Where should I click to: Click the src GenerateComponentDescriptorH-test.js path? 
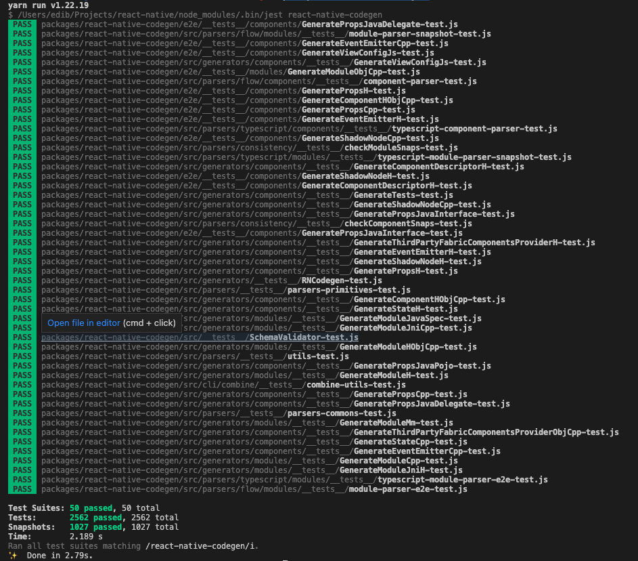[x=283, y=167]
